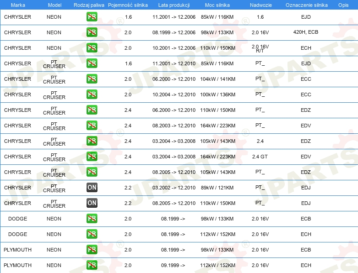
Task: Select power 164kW / 223KM in 2.4 GT row
Action: tap(217, 157)
